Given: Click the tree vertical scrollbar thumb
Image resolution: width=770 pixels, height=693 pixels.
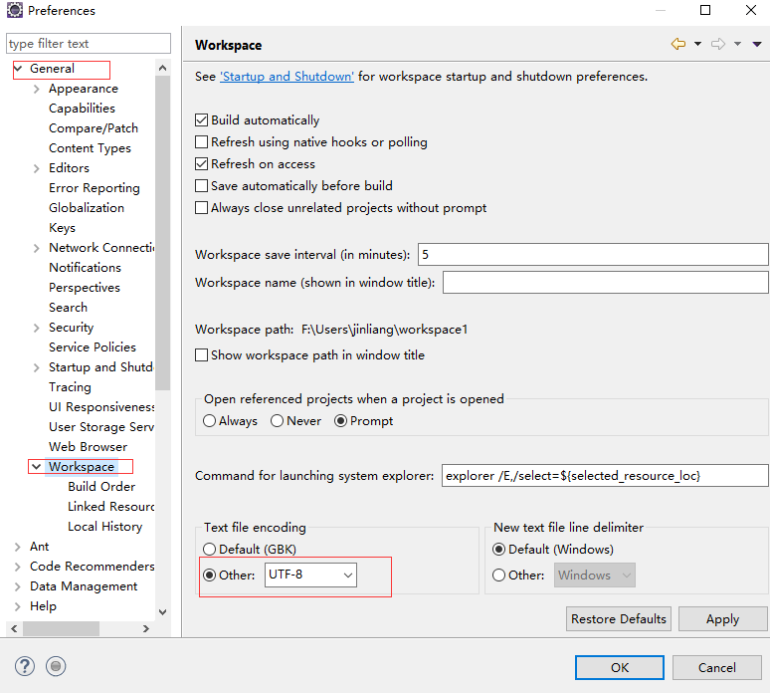Looking at the screenshot, I should [x=162, y=233].
